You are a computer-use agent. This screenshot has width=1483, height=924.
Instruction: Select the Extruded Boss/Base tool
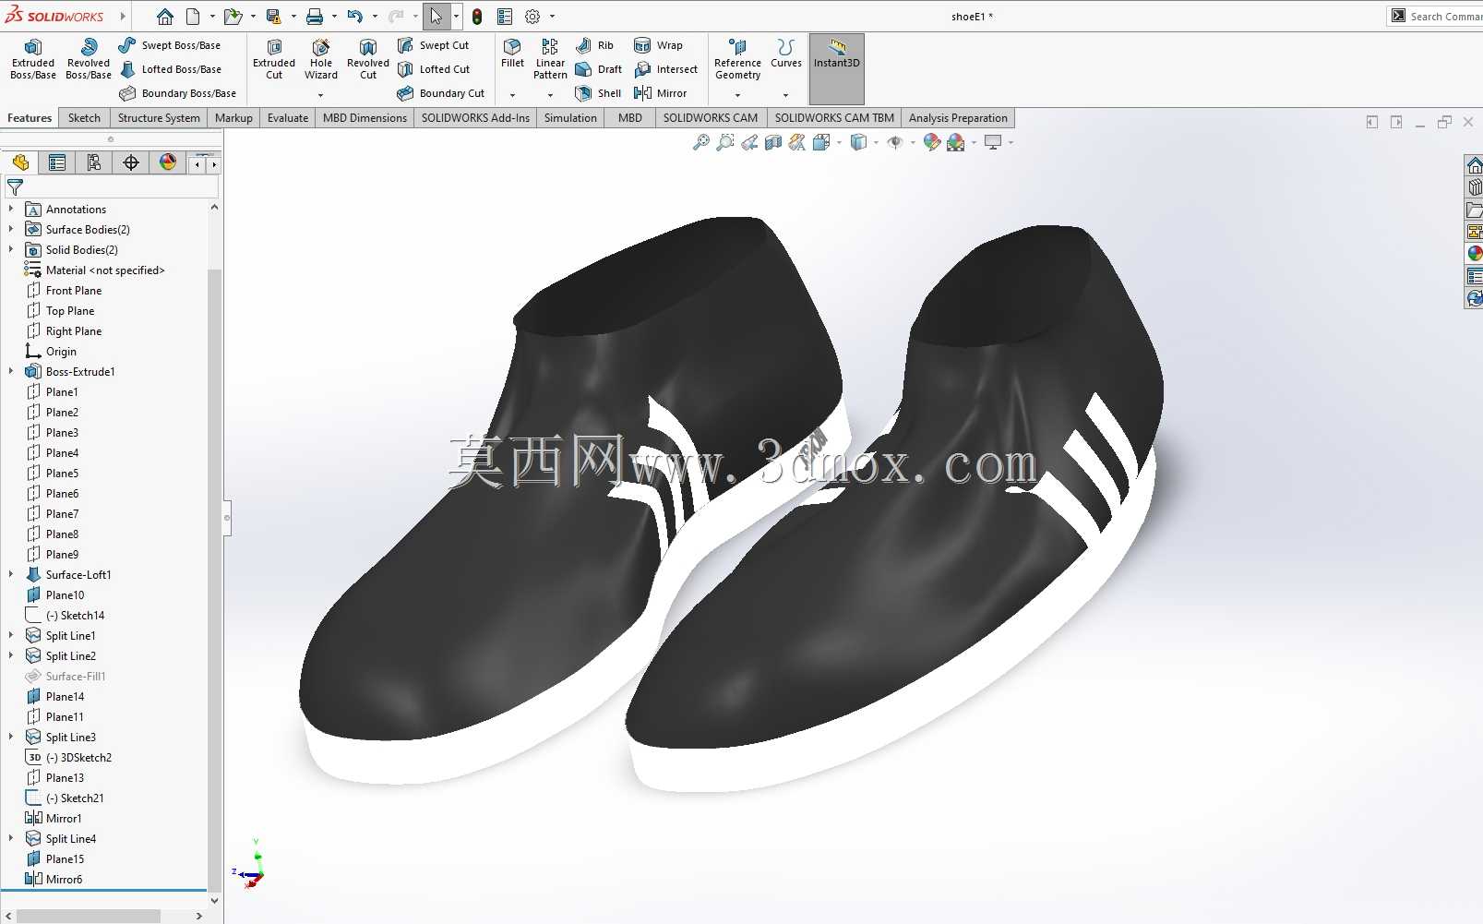pyautogui.click(x=33, y=60)
